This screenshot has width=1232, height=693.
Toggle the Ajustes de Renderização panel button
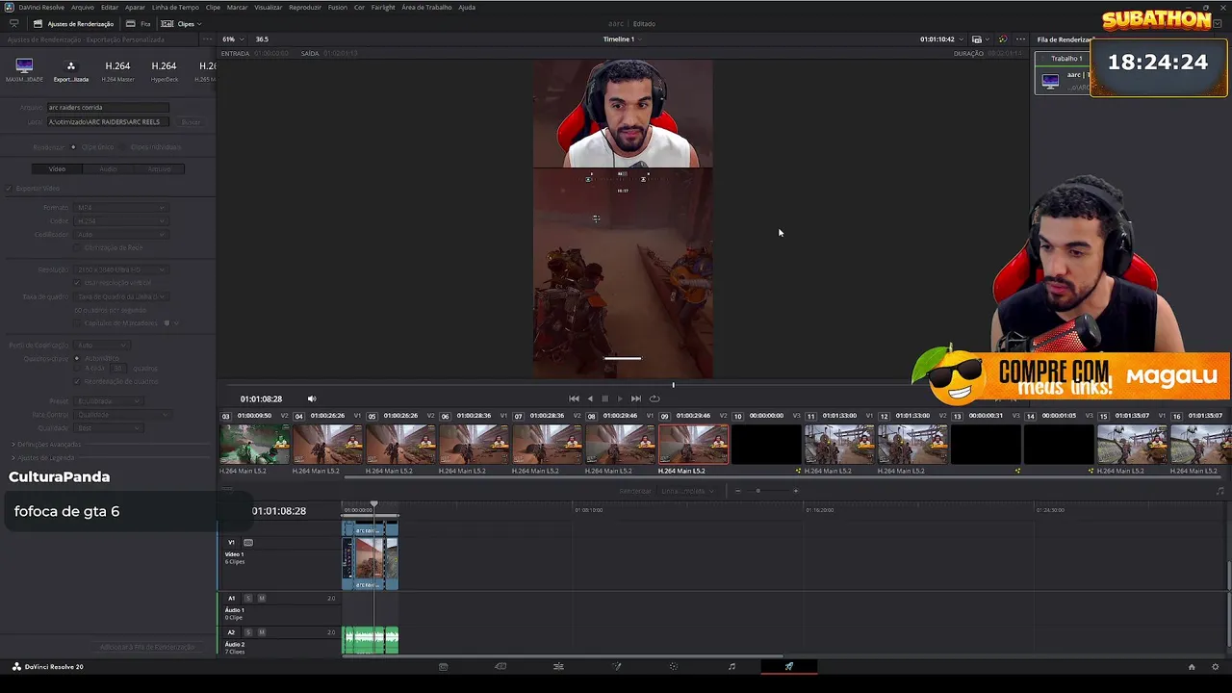[73, 23]
